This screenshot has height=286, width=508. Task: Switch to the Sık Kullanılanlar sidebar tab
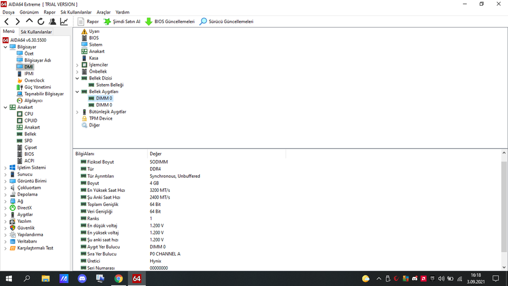[36, 32]
